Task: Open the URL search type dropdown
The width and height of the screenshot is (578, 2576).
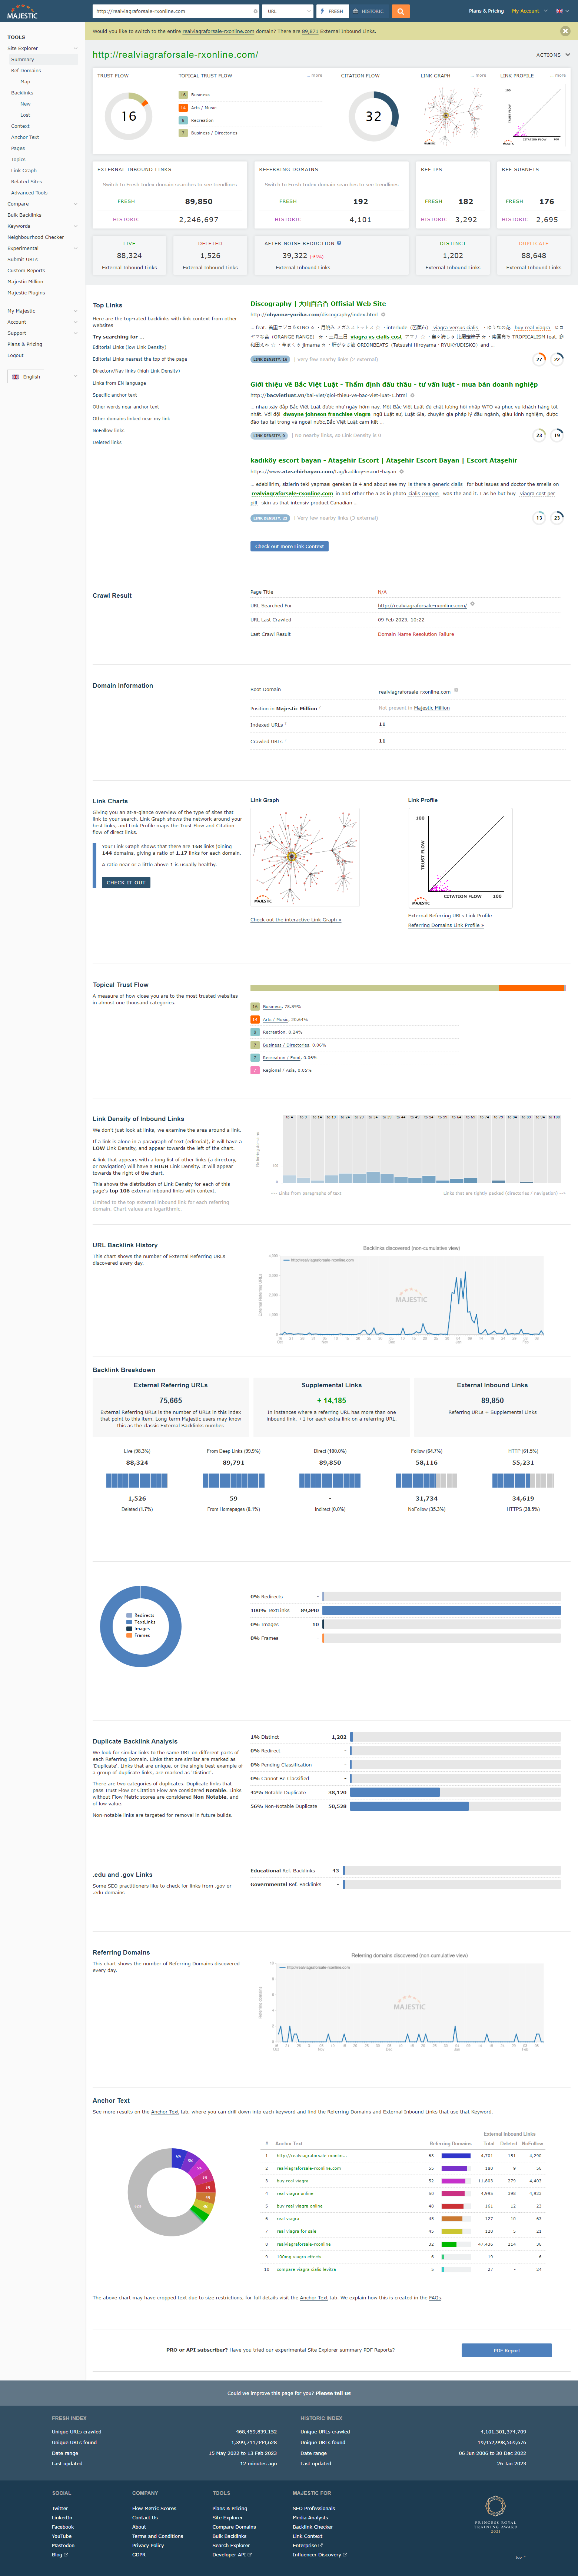Action: click(288, 11)
